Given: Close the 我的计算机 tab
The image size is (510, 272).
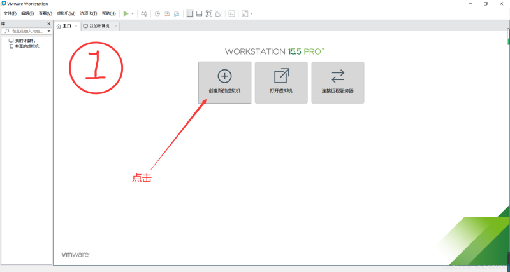Looking at the screenshot, I should pos(115,26).
